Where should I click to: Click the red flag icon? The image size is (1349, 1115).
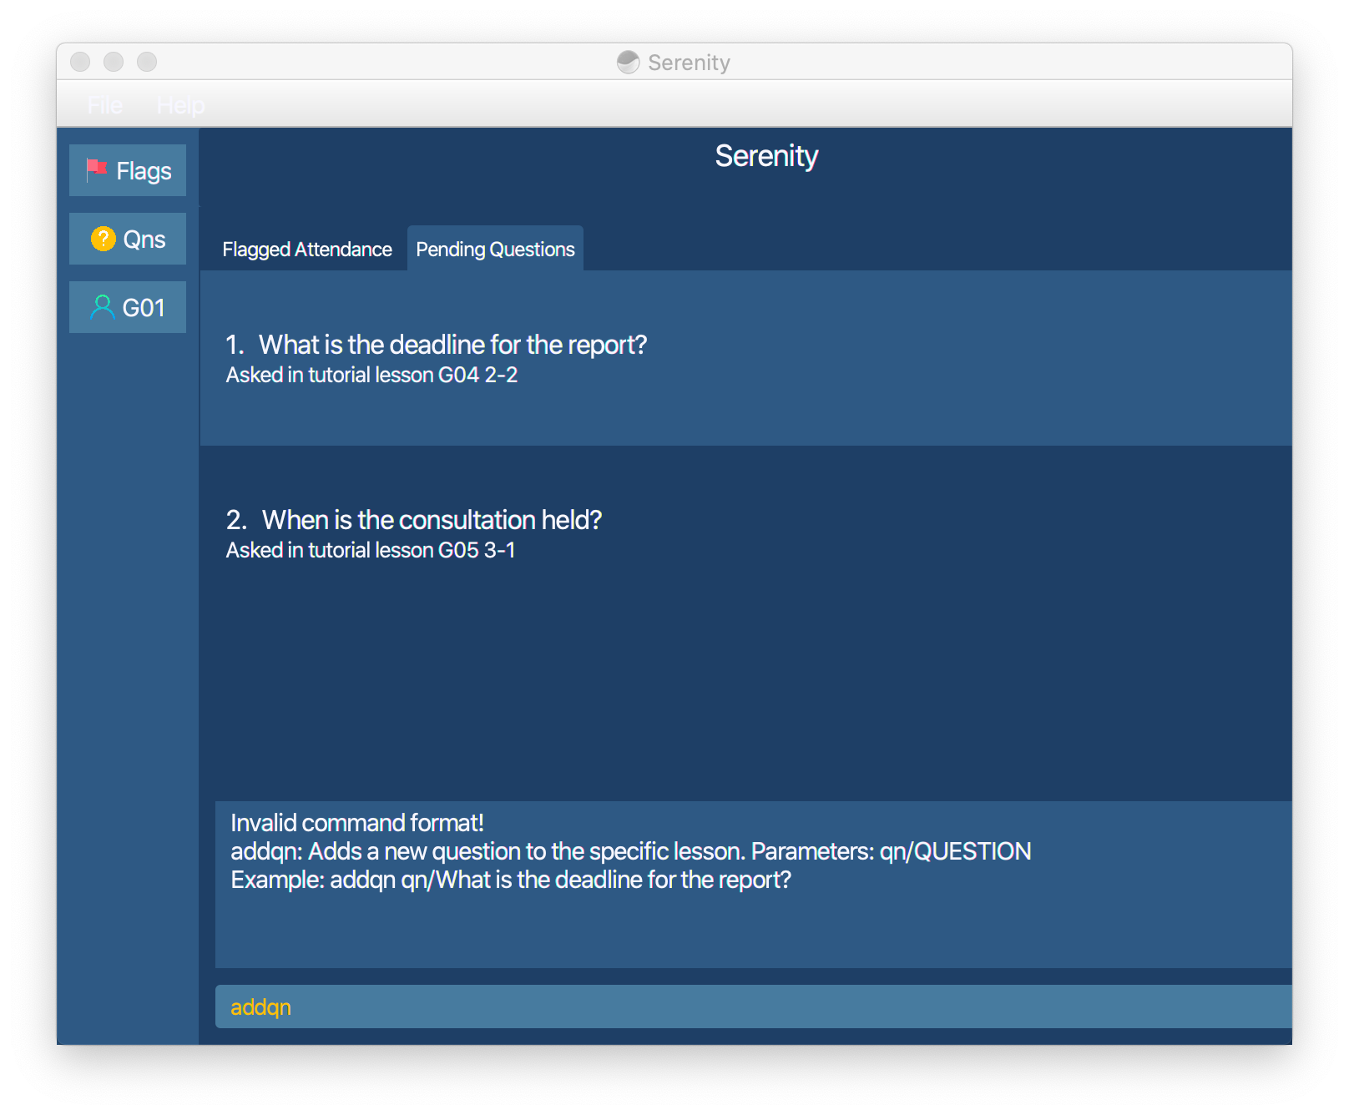point(97,170)
